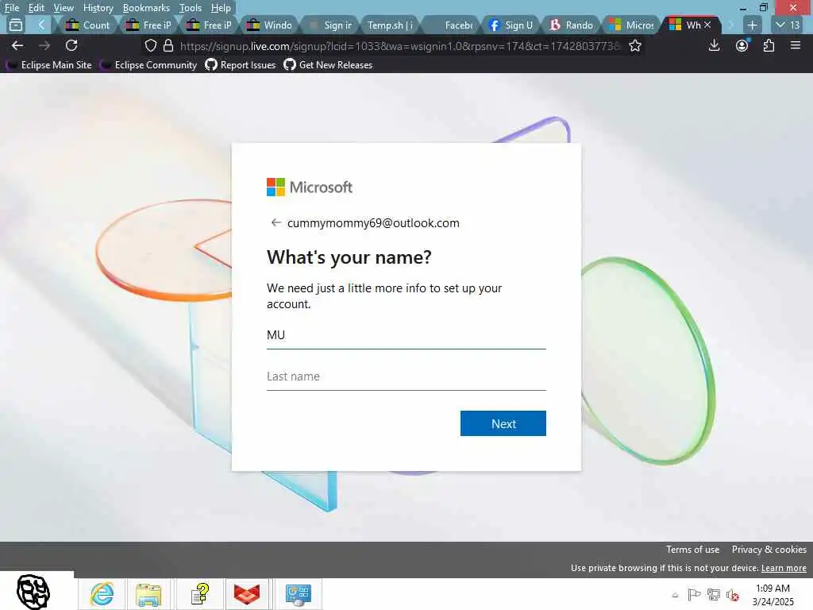Bookmark this page with the star icon

point(635,45)
